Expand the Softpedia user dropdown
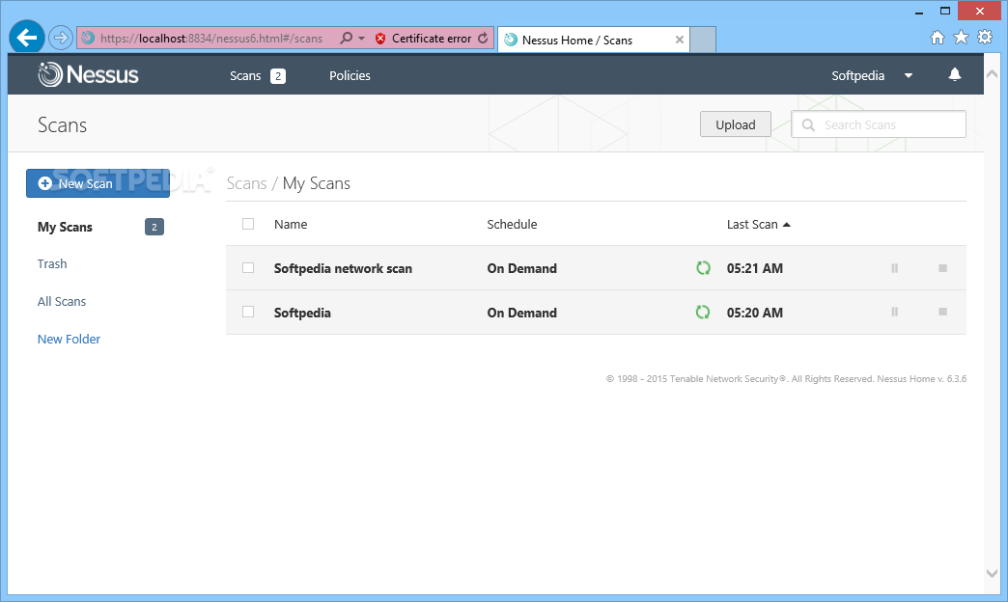This screenshot has height=602, width=1008. pyautogui.click(x=909, y=76)
